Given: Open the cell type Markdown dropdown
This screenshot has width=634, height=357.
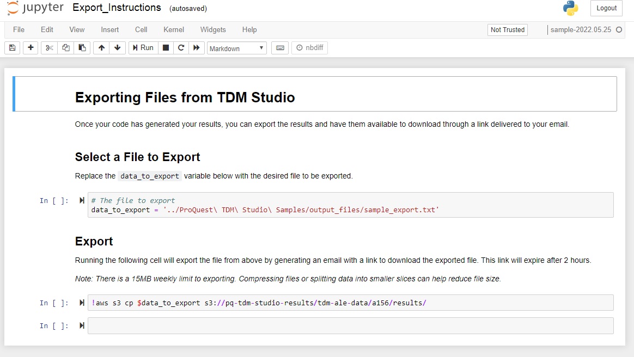Looking at the screenshot, I should 236,48.
